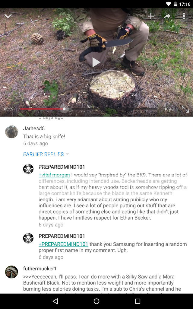Enter fullscreen with the expand arrows icon
The width and height of the screenshot is (193, 309).
(x=185, y=109)
